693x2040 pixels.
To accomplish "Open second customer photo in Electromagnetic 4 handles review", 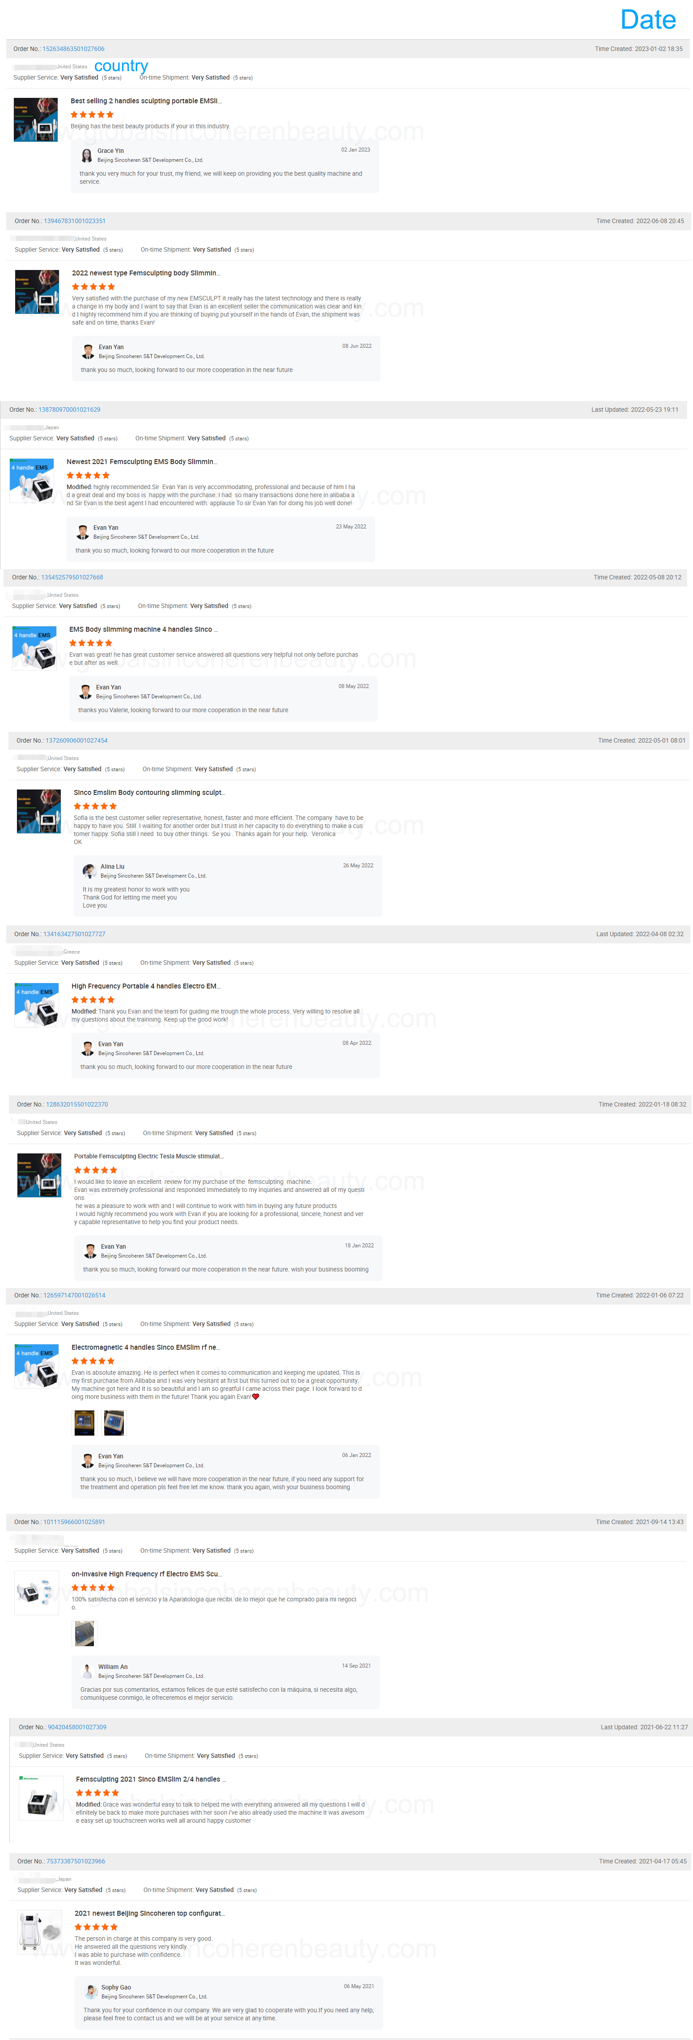I will [114, 1423].
